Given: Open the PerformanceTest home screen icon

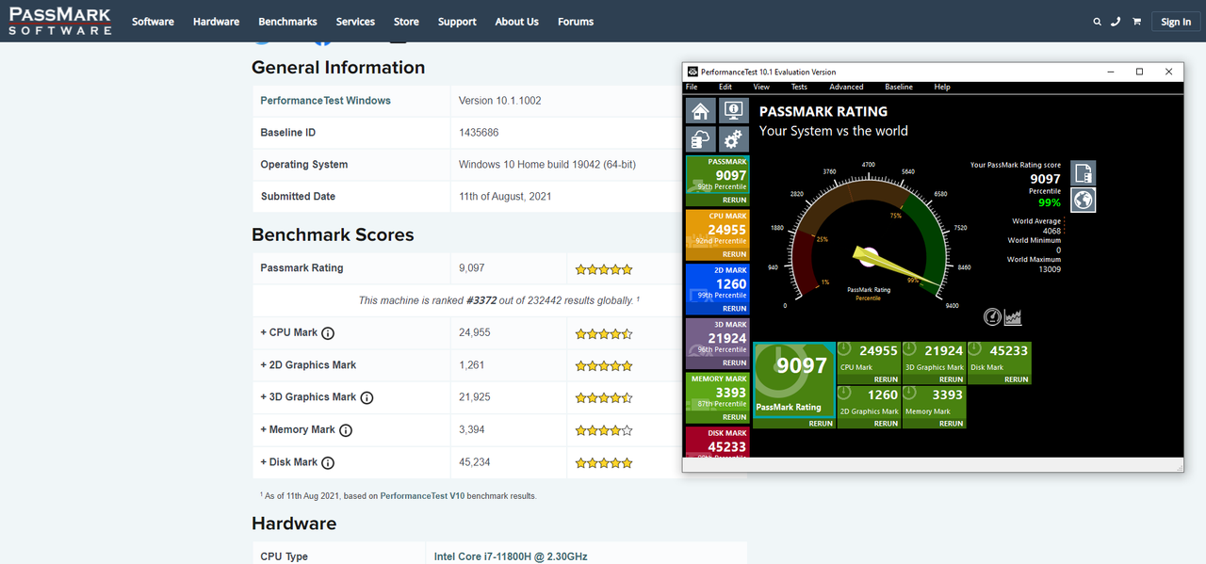Looking at the screenshot, I should pyautogui.click(x=700, y=111).
